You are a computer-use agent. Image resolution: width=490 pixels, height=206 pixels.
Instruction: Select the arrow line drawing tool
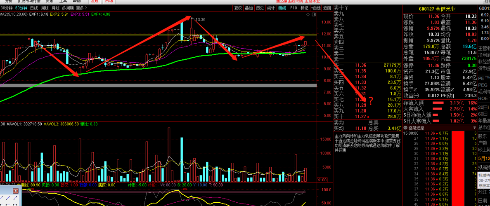[16, 198]
